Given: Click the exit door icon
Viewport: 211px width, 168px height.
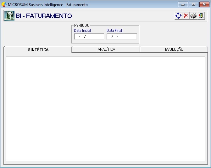Looking at the screenshot, I should 201,16.
